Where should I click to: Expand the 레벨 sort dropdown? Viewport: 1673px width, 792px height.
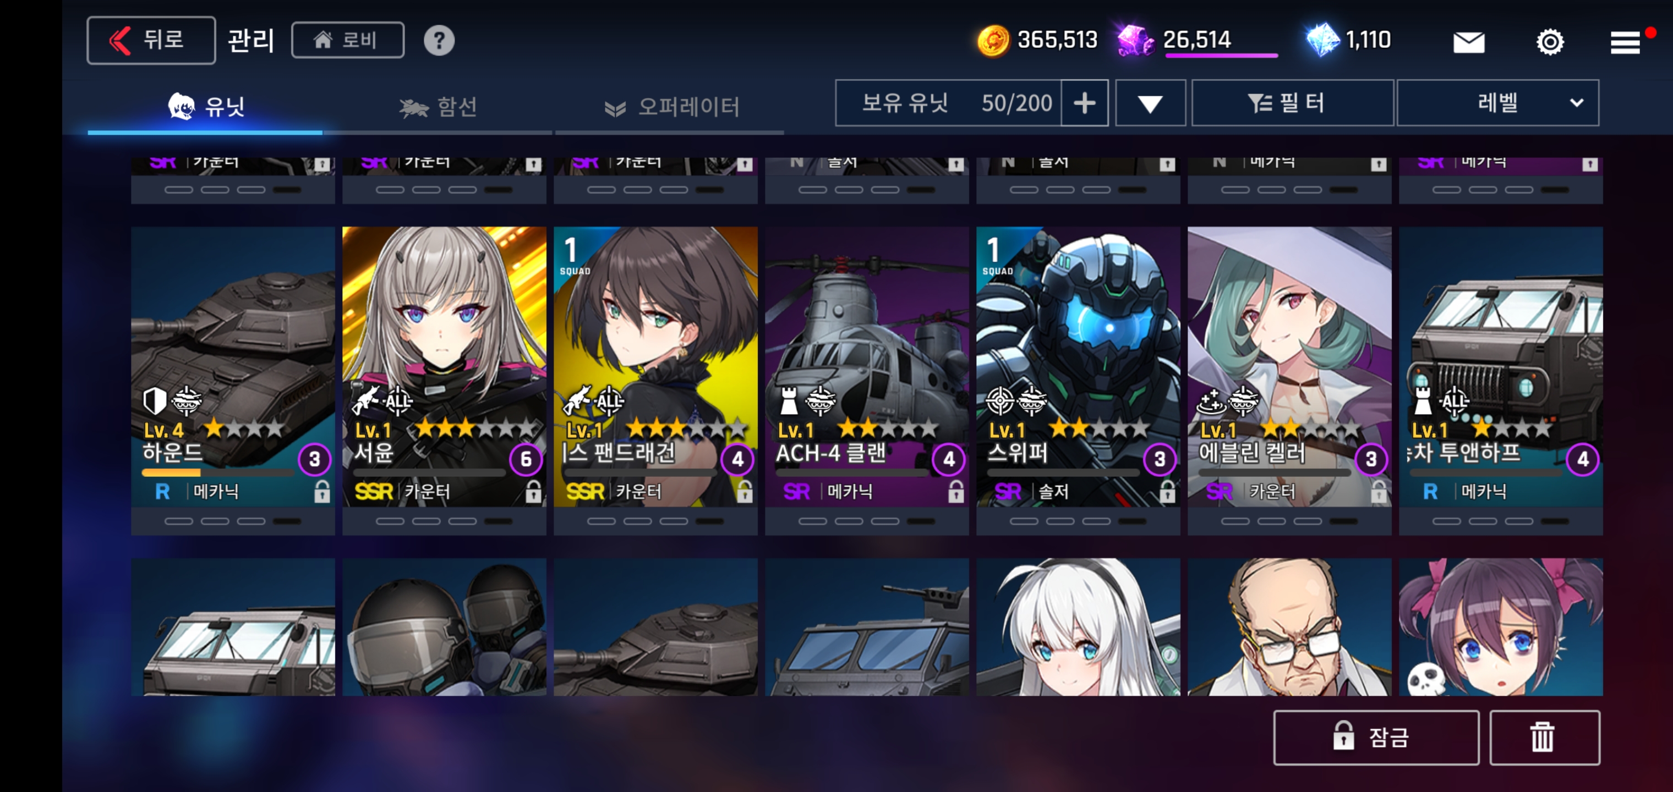tap(1497, 102)
